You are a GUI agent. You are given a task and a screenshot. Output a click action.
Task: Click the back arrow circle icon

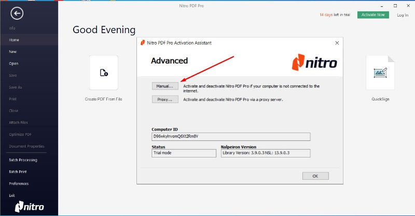click(17, 13)
